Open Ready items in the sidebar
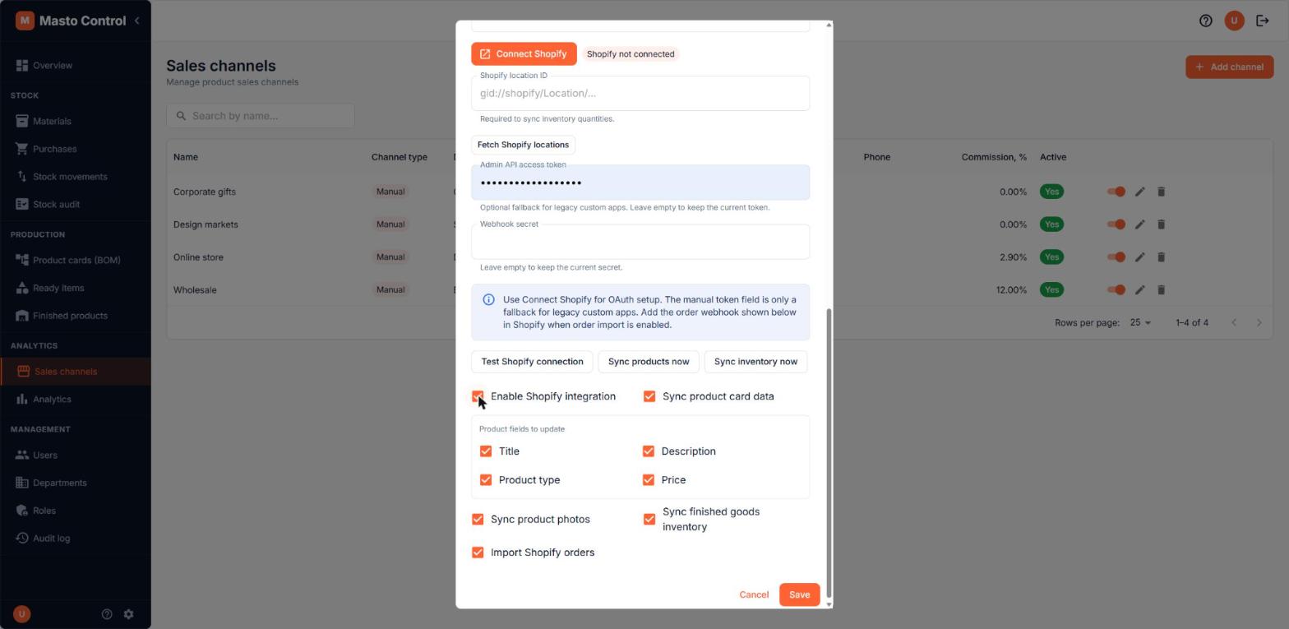1289x629 pixels. (x=75, y=288)
